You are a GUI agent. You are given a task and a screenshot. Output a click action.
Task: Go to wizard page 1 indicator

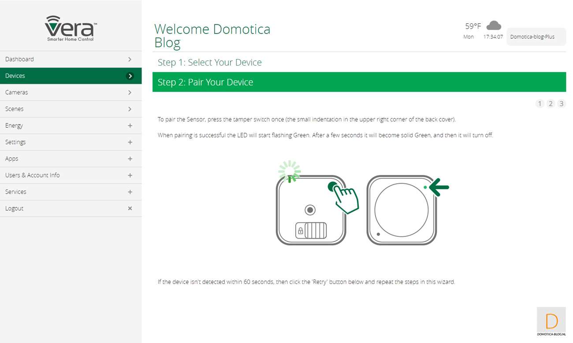coord(540,104)
